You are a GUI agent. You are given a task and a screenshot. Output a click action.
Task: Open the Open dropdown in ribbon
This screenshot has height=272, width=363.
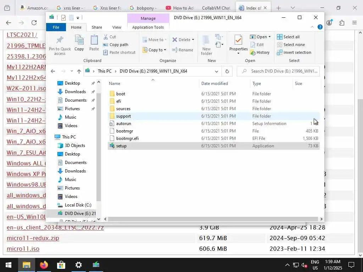[260, 37]
